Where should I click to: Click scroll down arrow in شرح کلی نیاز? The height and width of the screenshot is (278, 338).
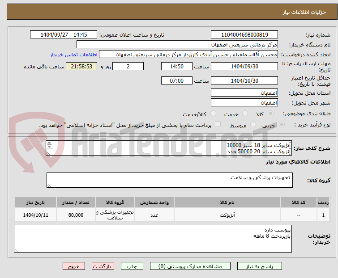(x=49, y=146)
